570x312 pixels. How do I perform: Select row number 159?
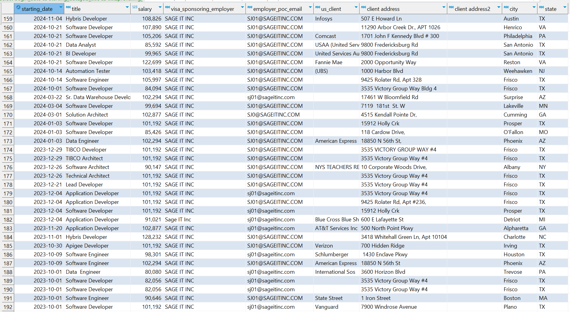8,19
